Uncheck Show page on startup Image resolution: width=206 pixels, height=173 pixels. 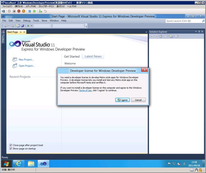11,149
